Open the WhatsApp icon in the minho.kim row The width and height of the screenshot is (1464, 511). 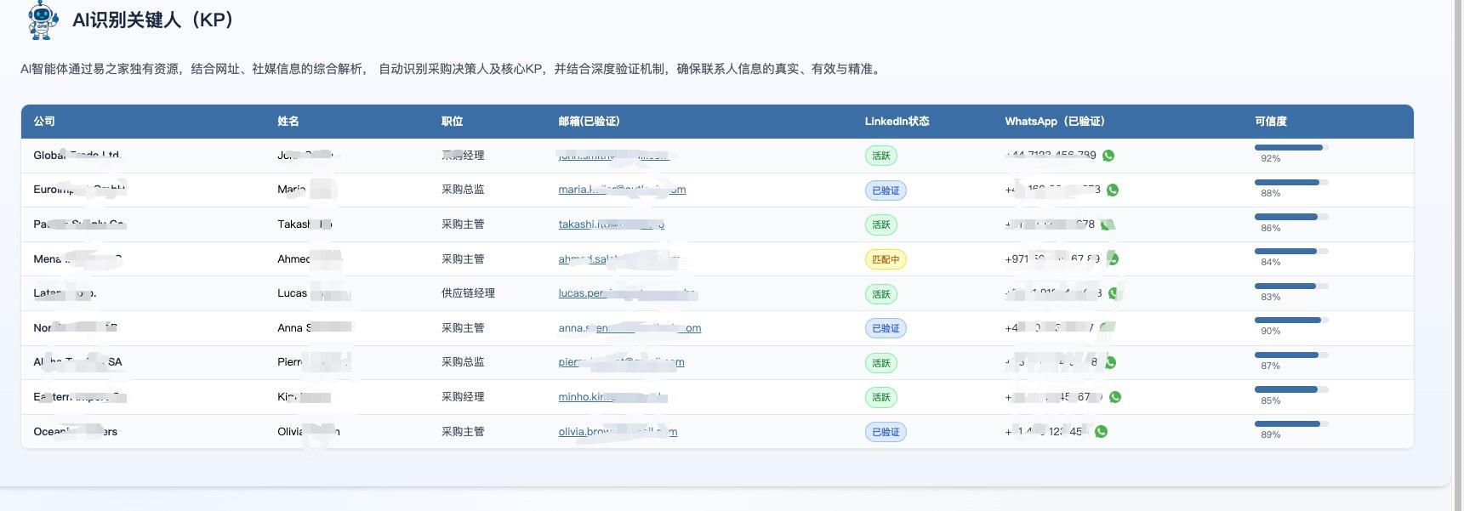1115,397
